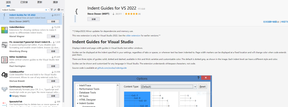
Task: Close the Options dialog with red X
Action: pos(206,78)
